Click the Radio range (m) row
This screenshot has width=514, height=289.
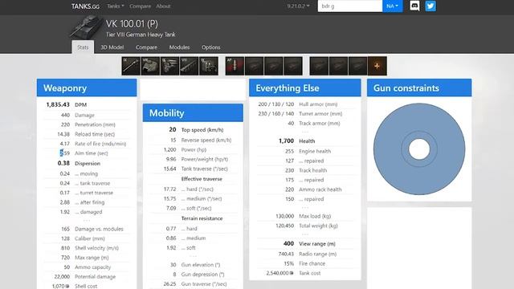coord(305,254)
